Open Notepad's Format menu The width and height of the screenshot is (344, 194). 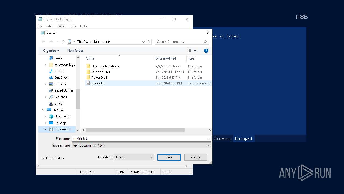(61, 26)
